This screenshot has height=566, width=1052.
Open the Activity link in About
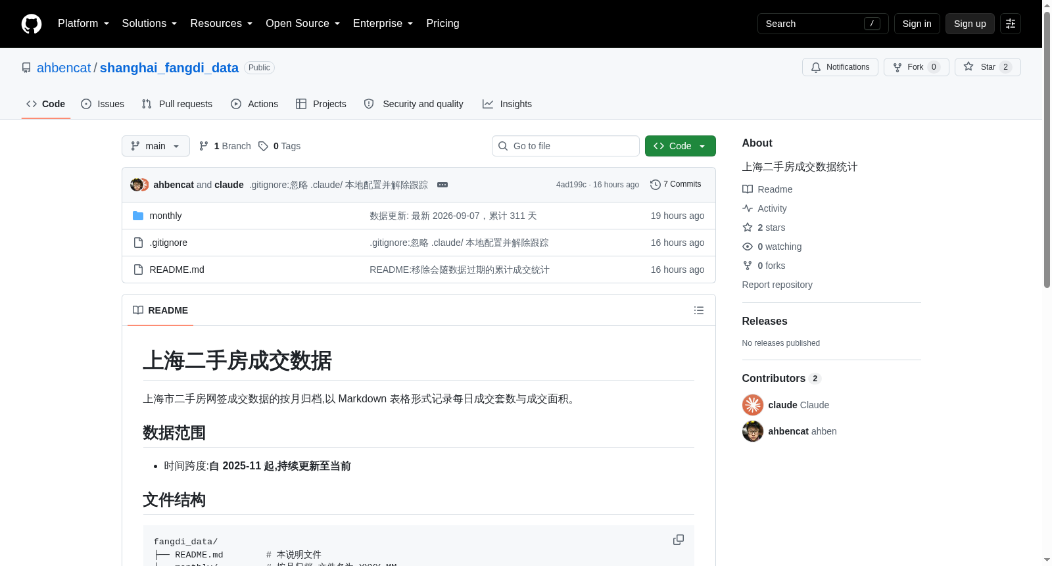pos(765,208)
